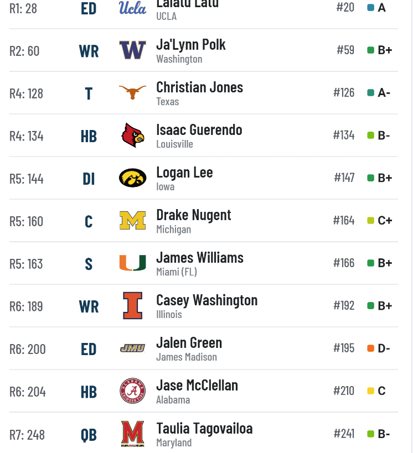Click the Texas Longhorns logo
Image resolution: width=413 pixels, height=453 pixels.
[x=132, y=92]
